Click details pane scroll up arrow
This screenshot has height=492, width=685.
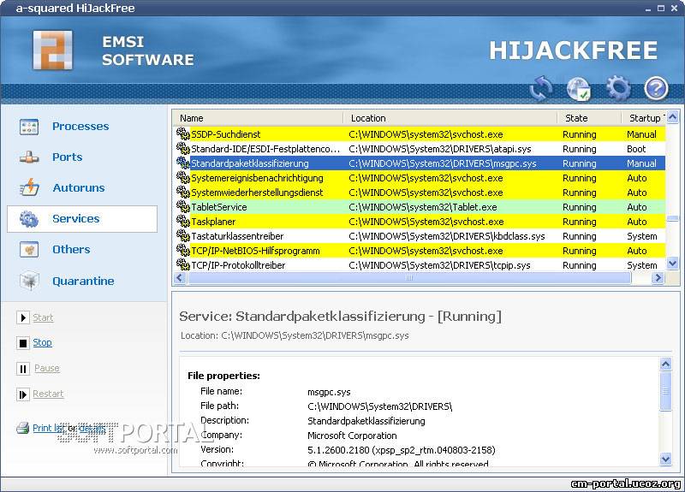[665, 365]
